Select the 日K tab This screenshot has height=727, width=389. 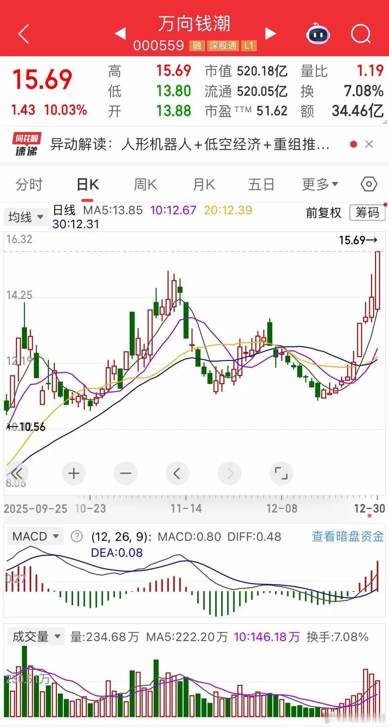pos(88,185)
